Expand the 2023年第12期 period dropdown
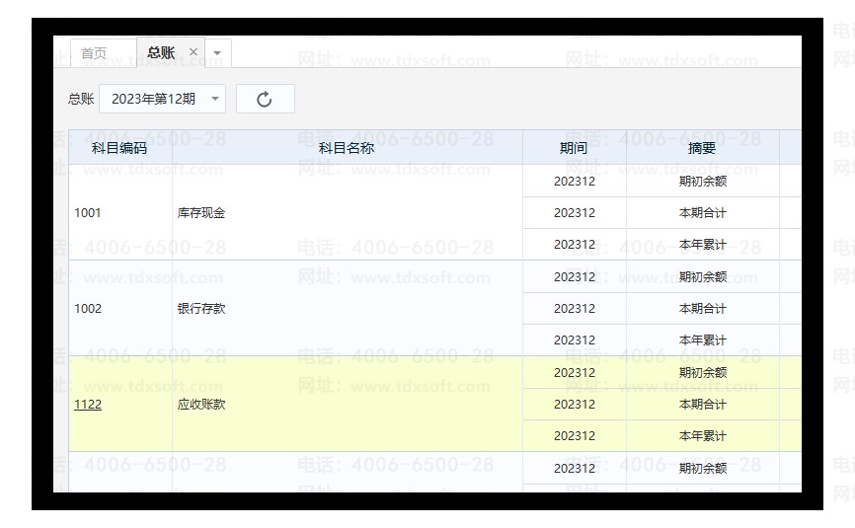 pos(215,99)
